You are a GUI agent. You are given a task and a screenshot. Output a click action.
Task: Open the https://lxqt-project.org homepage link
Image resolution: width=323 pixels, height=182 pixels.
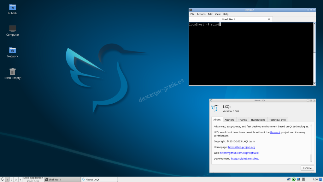pos(242,147)
